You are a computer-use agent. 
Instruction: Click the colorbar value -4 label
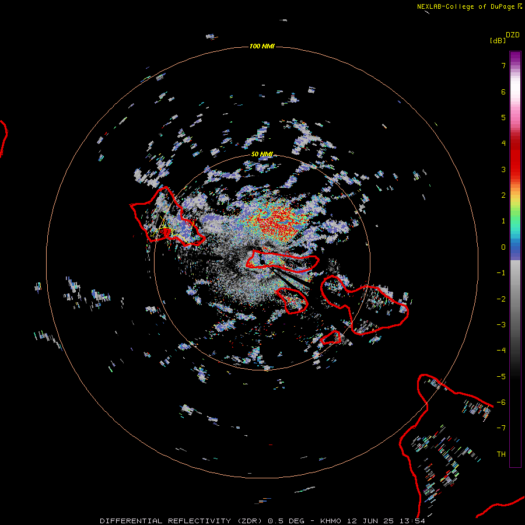point(501,351)
